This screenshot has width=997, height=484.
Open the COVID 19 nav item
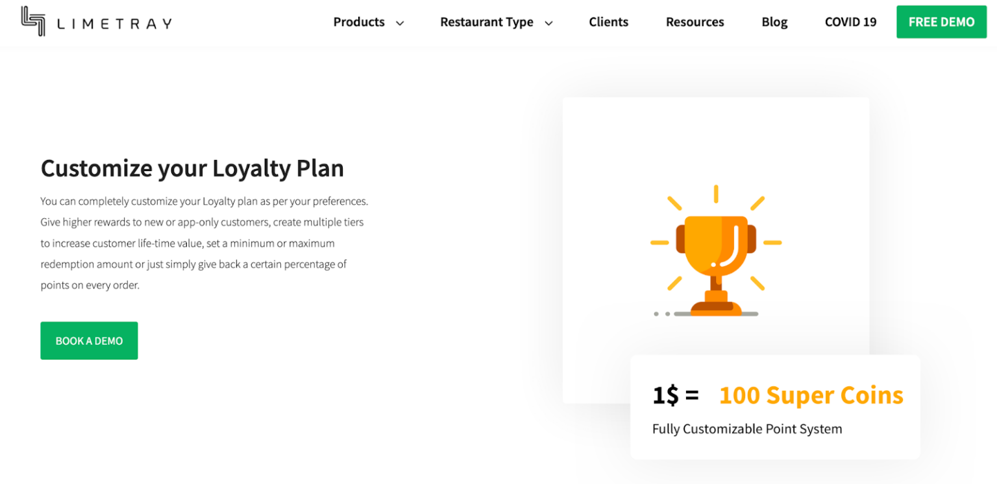850,22
